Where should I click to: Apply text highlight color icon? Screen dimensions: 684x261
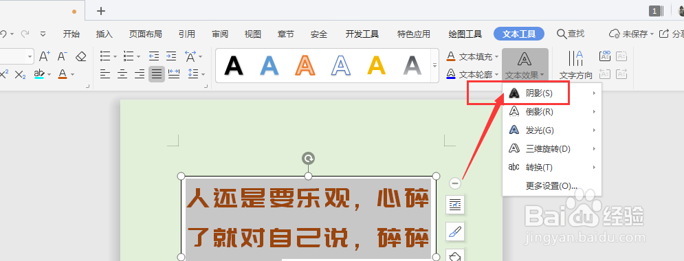38,74
